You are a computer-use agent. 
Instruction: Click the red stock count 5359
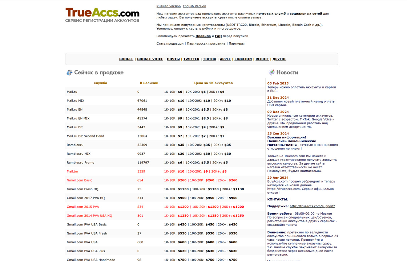coord(141,171)
